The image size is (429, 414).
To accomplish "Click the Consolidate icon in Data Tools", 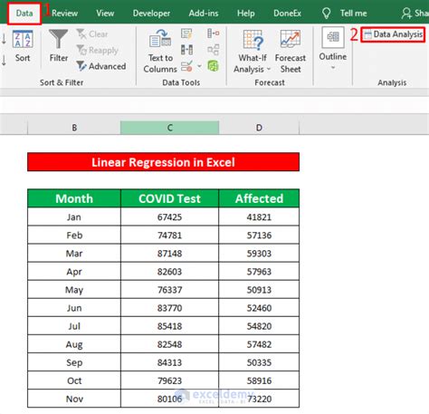I will click(214, 34).
